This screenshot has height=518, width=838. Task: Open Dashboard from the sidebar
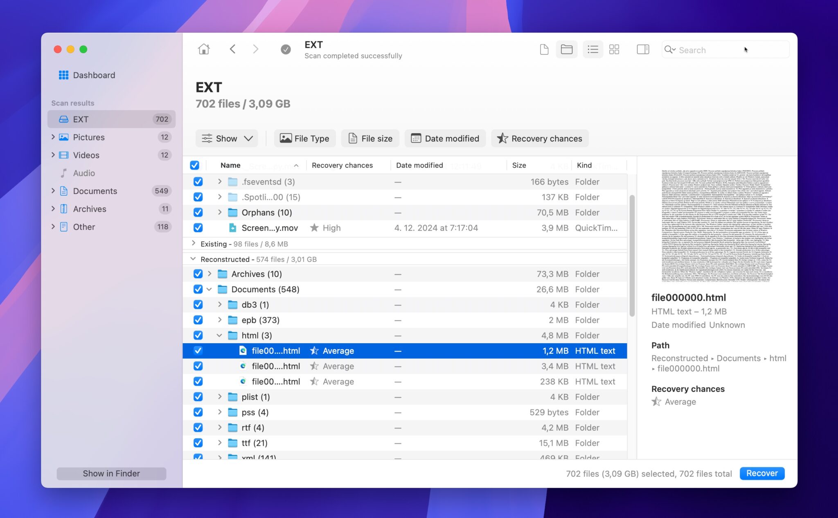[x=94, y=75]
